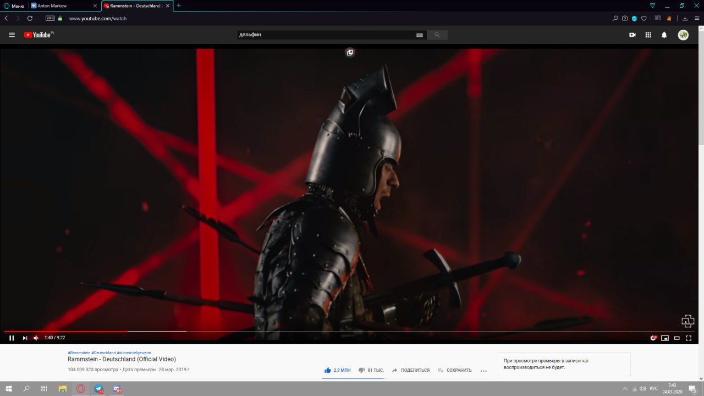Open Telegram from the taskbar

[x=98, y=388]
